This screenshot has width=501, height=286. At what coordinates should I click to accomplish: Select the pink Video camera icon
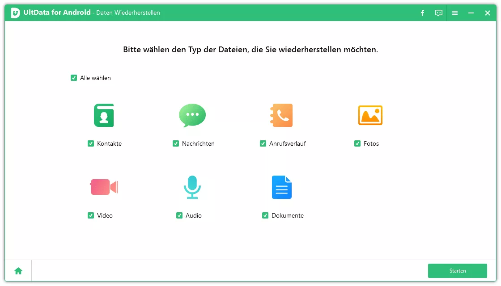103,187
